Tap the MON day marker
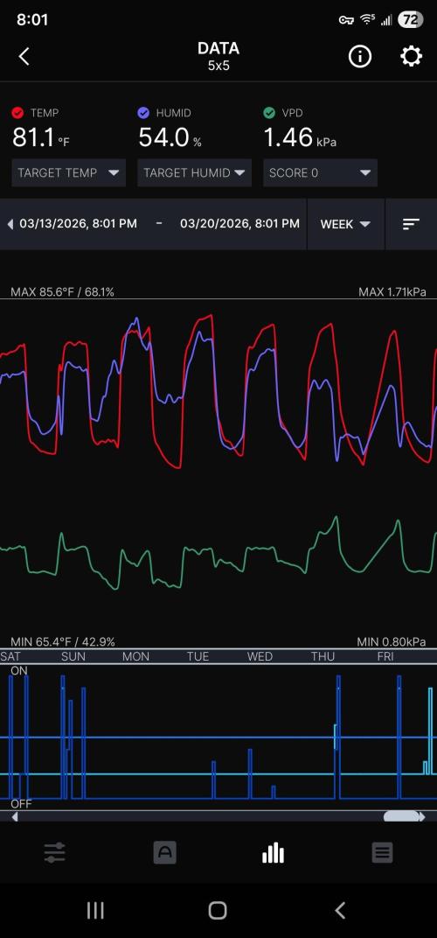Screen dimensions: 437x938 click(135, 656)
